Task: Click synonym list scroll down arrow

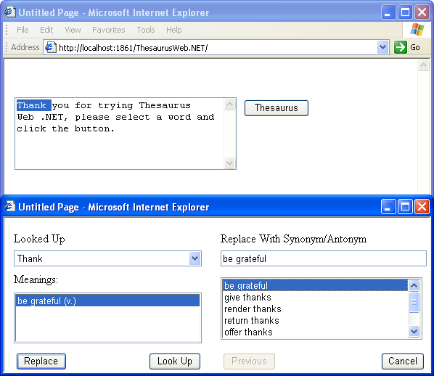Action: click(414, 331)
